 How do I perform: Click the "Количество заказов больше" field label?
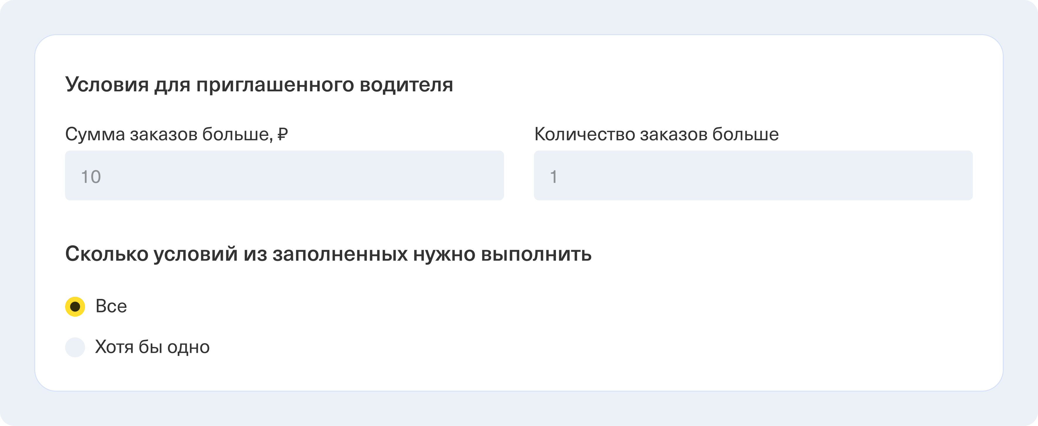point(656,134)
